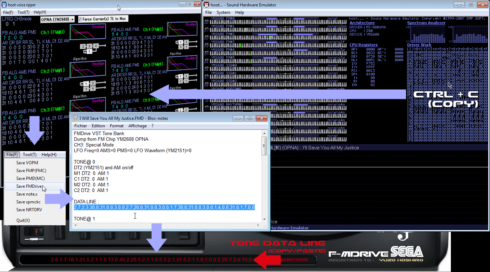Click the hoot voice ripper owl icon
Screen dimensions: 490x272
[x=5, y=5]
